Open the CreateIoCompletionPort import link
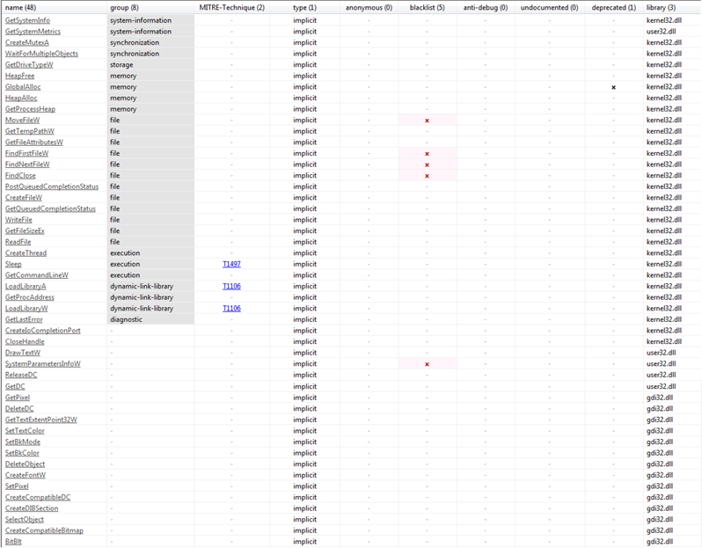702x548 pixels. (x=43, y=331)
